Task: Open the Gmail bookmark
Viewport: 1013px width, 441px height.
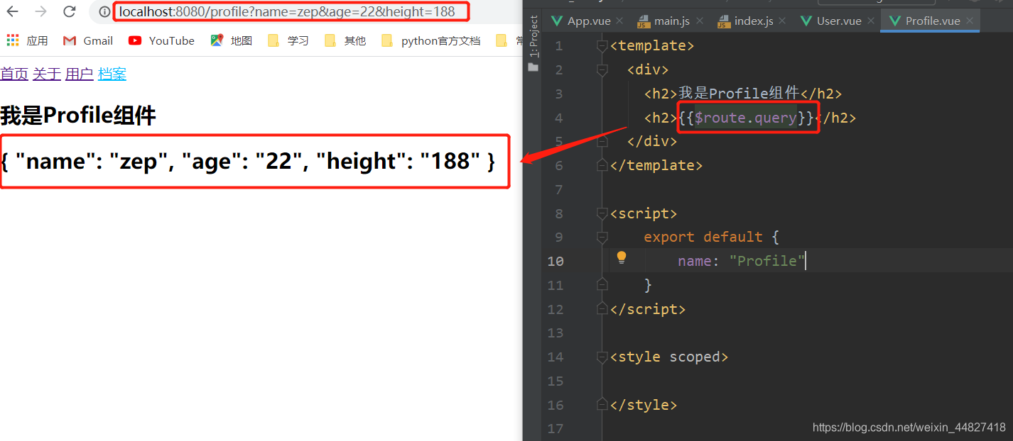Action: tap(88, 40)
